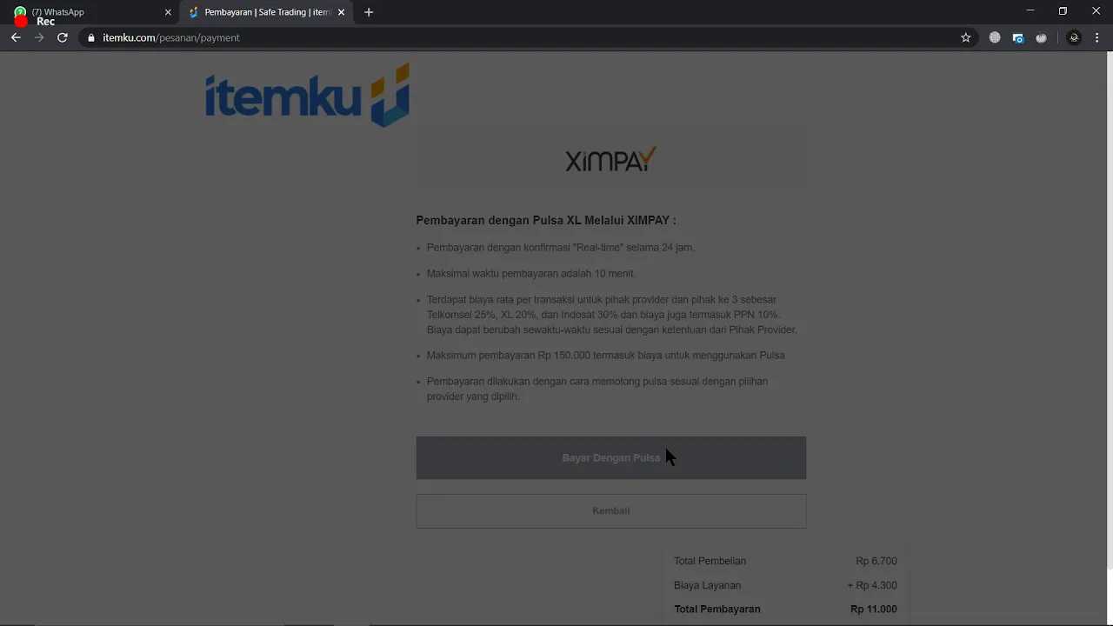Screen dimensions: 1113x626
Task: Select the + Rp 4.300 service fee
Action: (x=872, y=585)
